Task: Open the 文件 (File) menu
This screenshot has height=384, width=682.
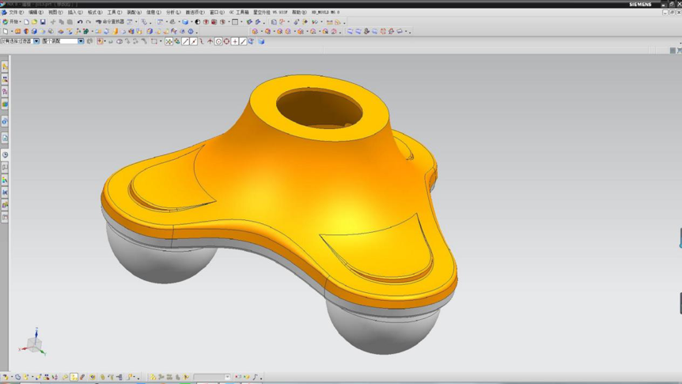Action: tap(14, 13)
